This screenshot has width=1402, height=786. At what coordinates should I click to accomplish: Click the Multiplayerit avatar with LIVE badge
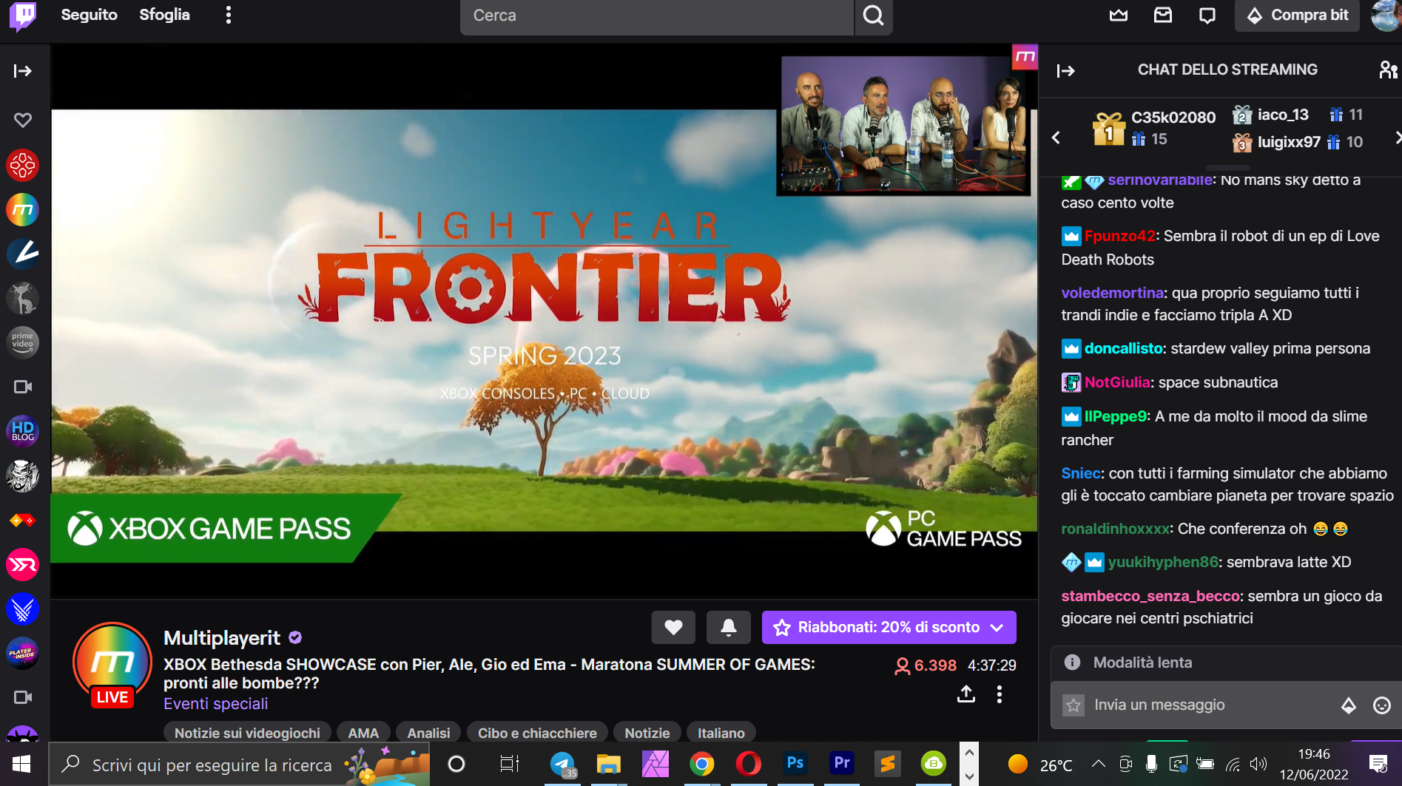click(x=112, y=663)
